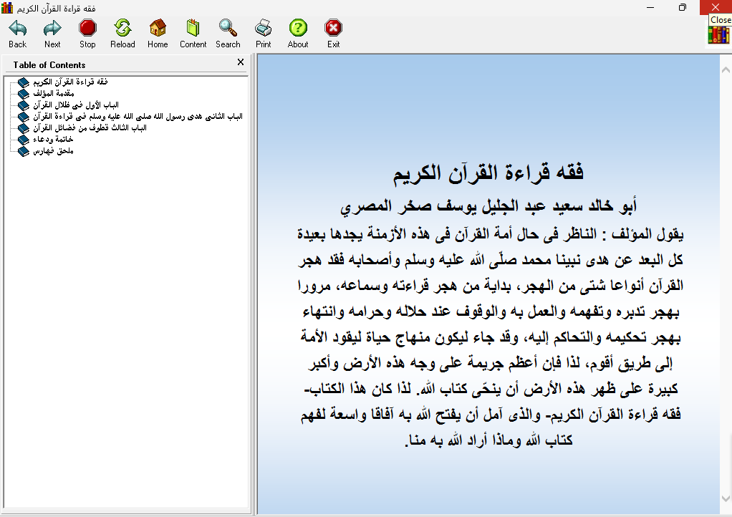
Task: Open the Search tool
Action: pyautogui.click(x=228, y=34)
